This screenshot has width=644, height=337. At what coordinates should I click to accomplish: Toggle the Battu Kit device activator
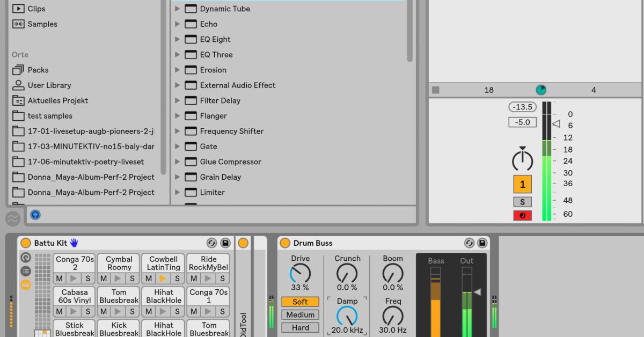[x=26, y=243]
